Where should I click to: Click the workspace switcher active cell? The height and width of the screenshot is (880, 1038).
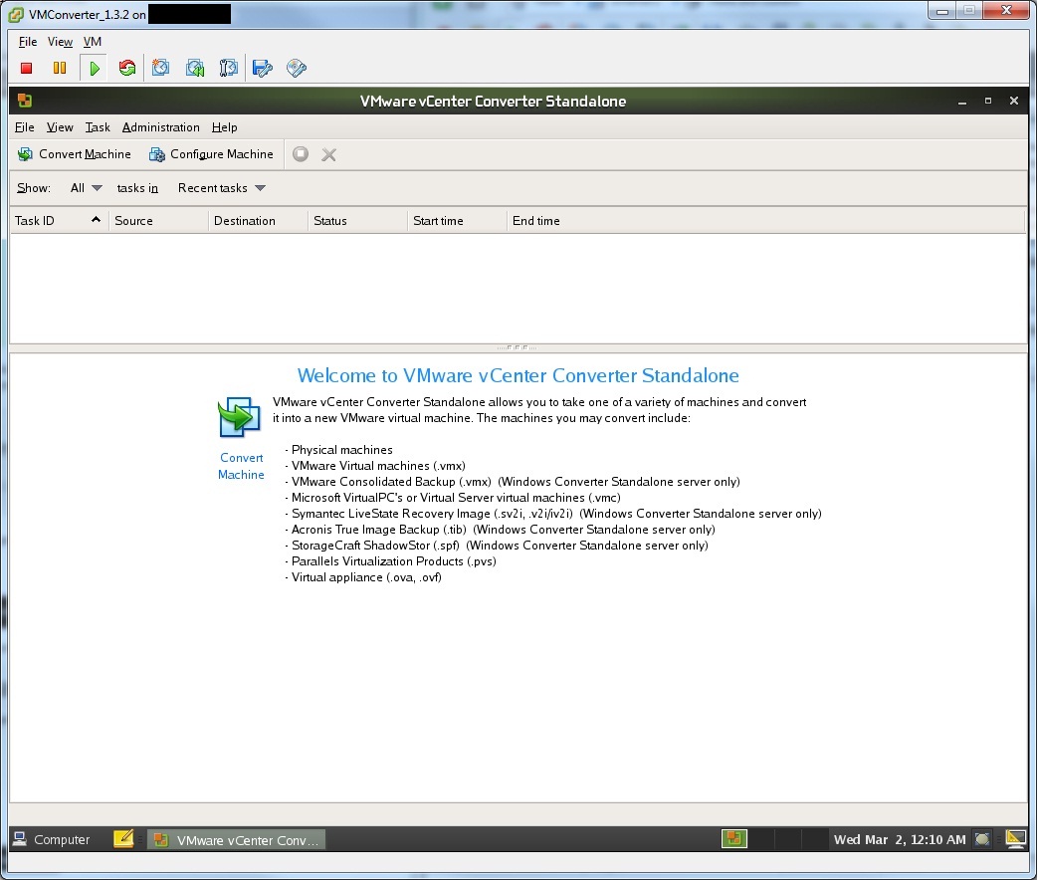(x=734, y=839)
